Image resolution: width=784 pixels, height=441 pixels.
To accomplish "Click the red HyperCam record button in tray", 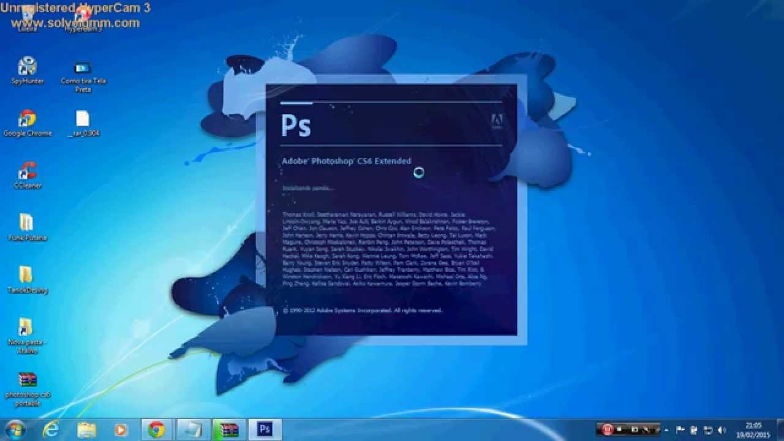I will (x=608, y=430).
